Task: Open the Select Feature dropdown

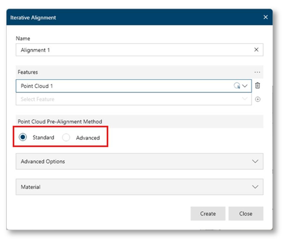Action: tap(134, 99)
